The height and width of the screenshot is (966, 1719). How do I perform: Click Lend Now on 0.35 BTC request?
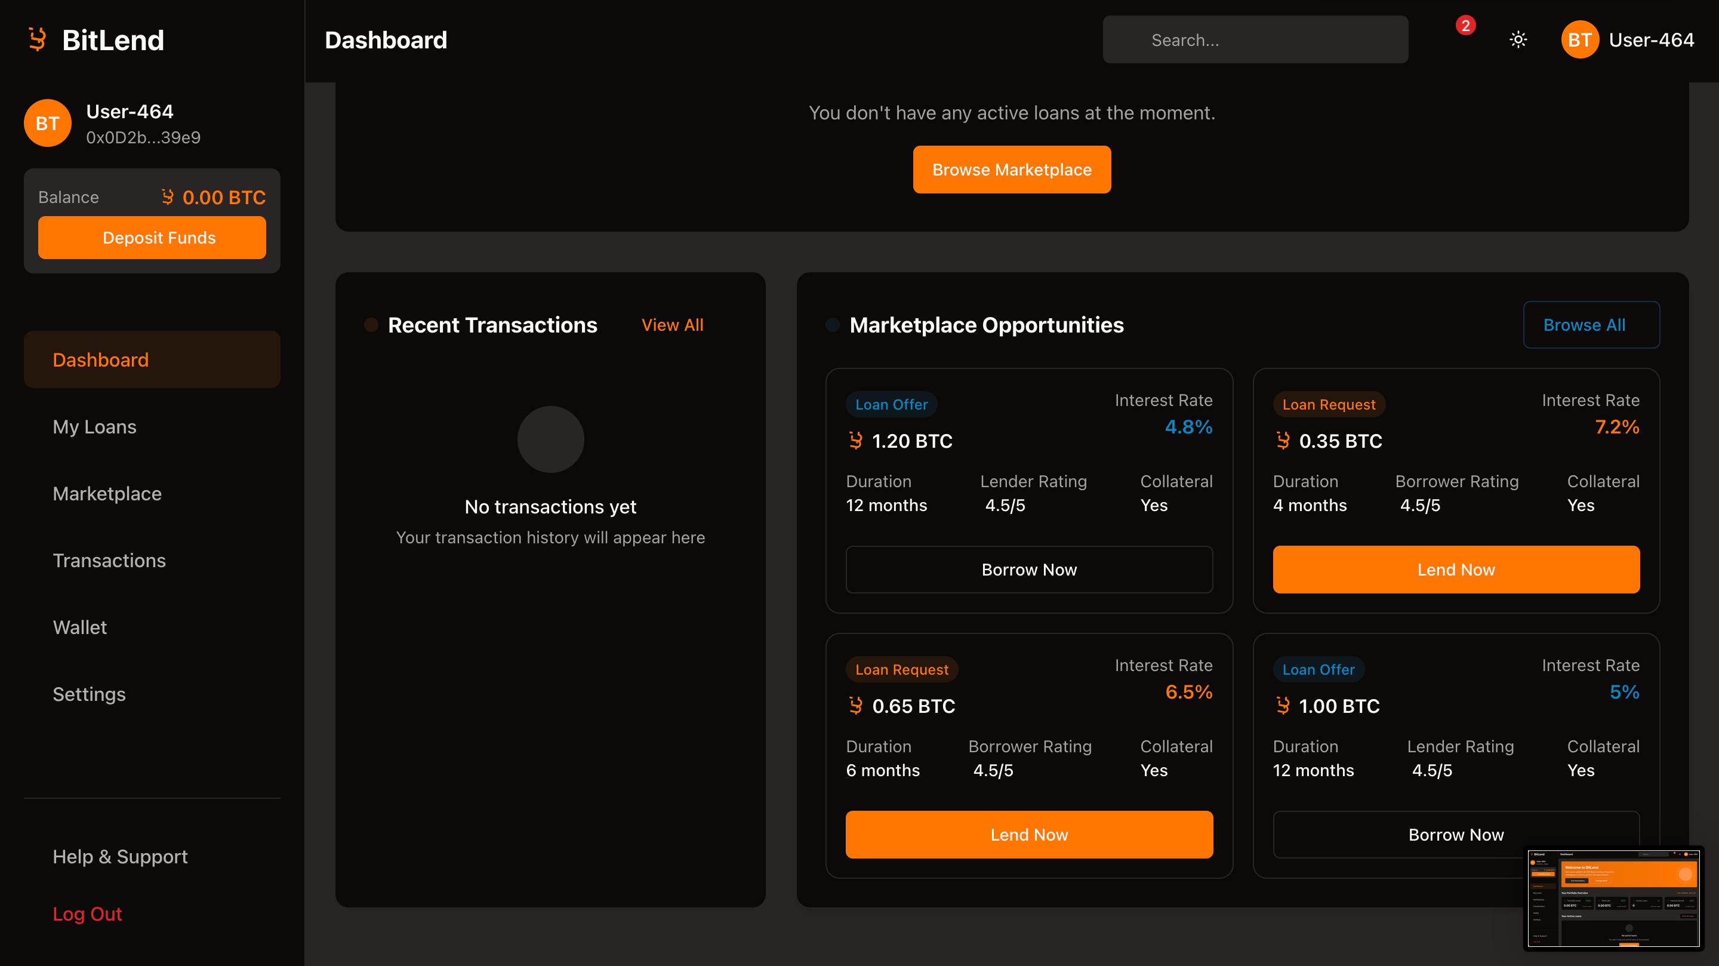[1455, 570]
